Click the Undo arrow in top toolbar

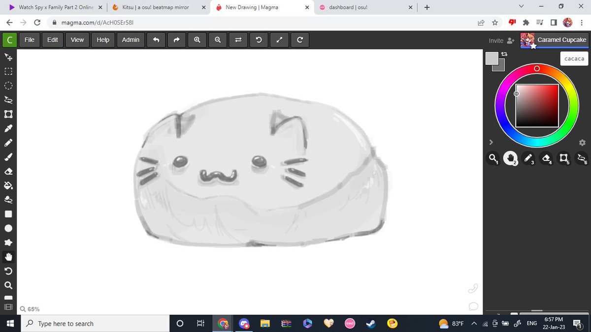point(156,40)
